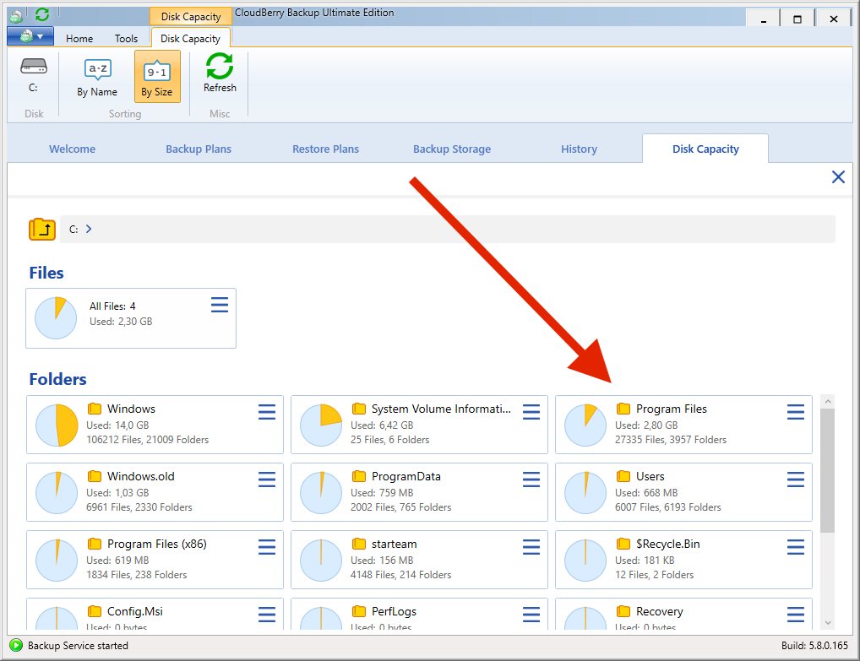
Task: Click the scrollbar down arrow
Action: tap(828, 623)
